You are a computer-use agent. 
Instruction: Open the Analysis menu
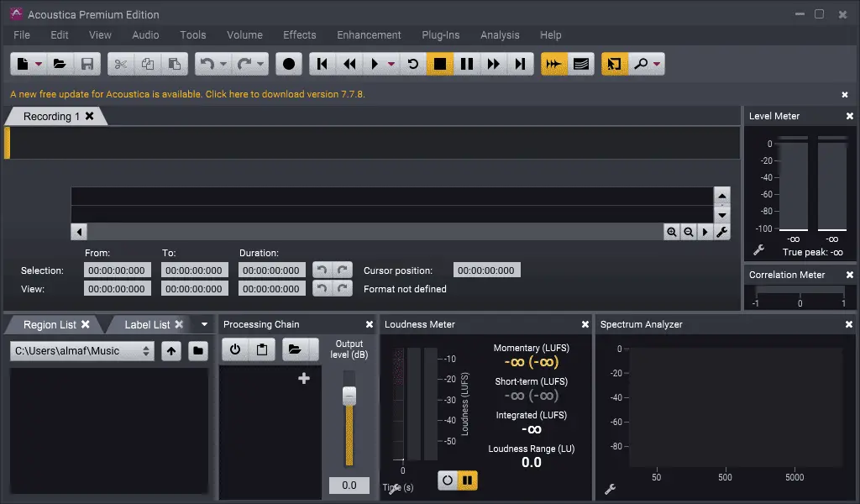500,35
